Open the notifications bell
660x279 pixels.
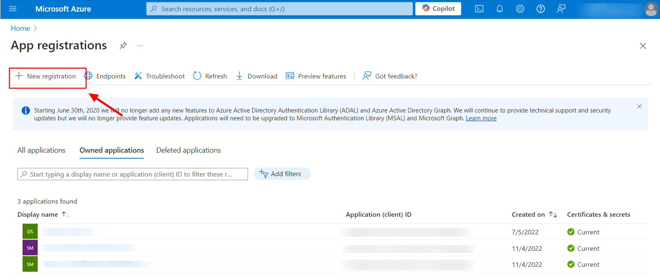[x=500, y=9]
